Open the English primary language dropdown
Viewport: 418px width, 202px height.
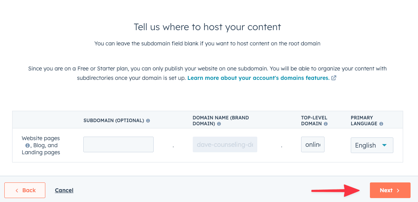click(372, 145)
